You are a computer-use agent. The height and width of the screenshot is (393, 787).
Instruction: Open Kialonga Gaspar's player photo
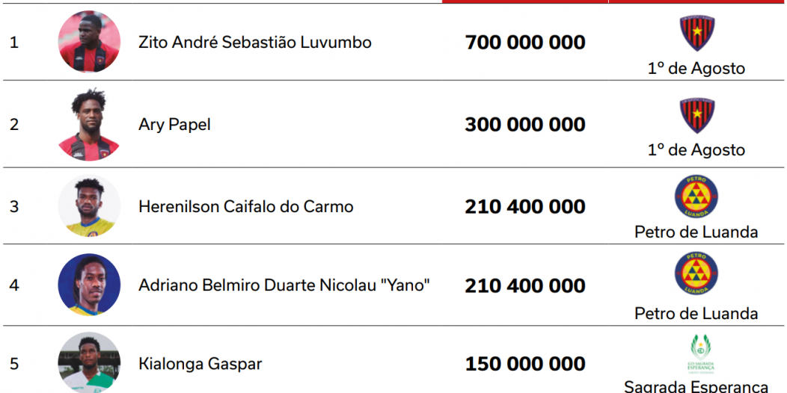coord(89,363)
